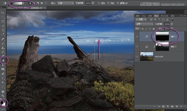Select the Hand tool
The image size is (187, 111).
click(3, 91)
